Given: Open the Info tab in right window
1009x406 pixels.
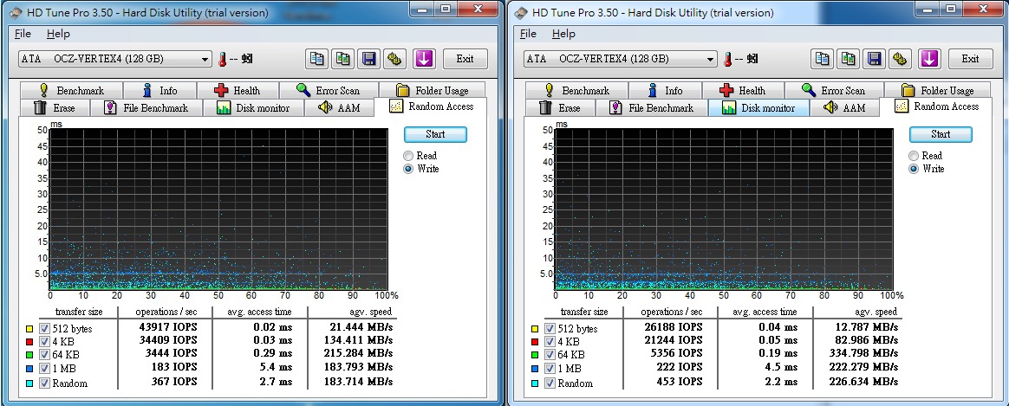Looking at the screenshot, I should pos(665,91).
